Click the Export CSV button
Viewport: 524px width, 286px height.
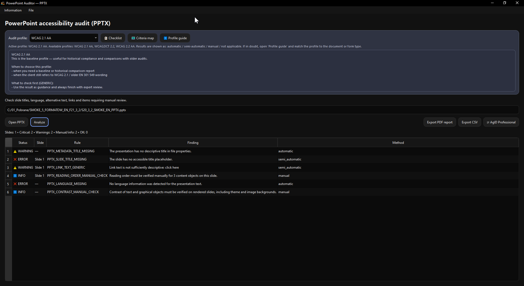tap(469, 122)
